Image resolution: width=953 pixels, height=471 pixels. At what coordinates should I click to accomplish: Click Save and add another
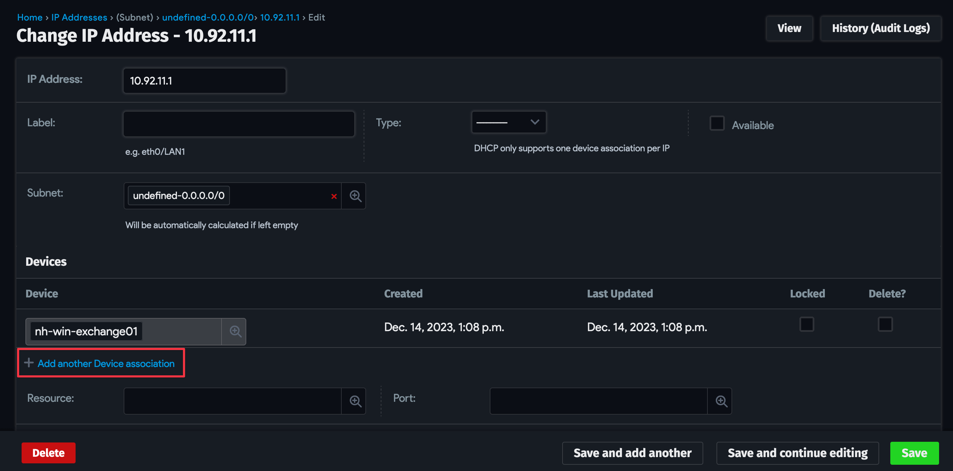click(632, 453)
